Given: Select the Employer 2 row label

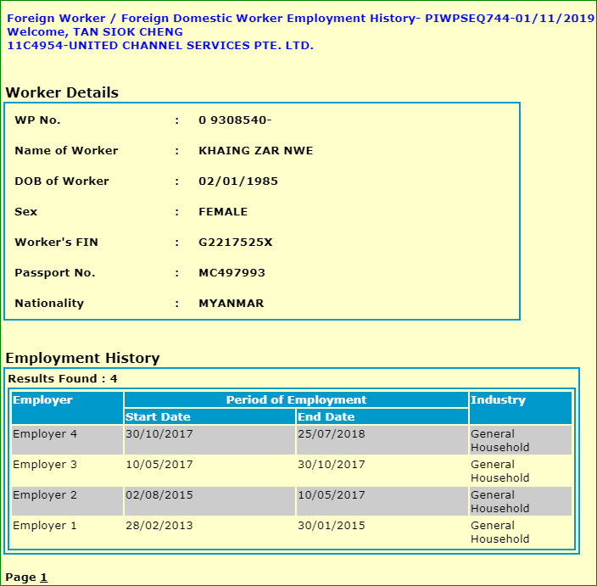Looking at the screenshot, I should pyautogui.click(x=45, y=495).
